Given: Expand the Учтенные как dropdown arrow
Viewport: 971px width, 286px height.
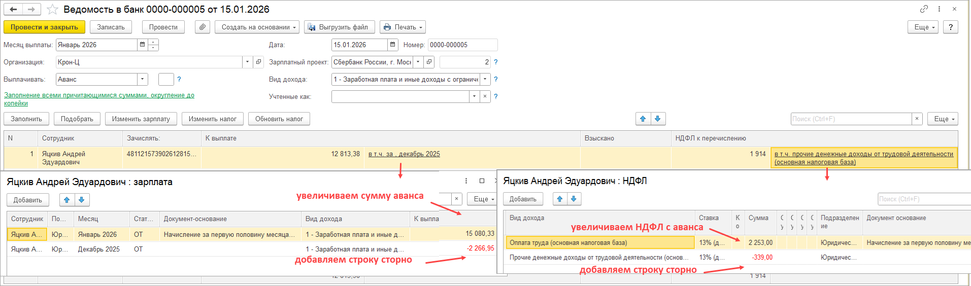Looking at the screenshot, I should click(474, 96).
